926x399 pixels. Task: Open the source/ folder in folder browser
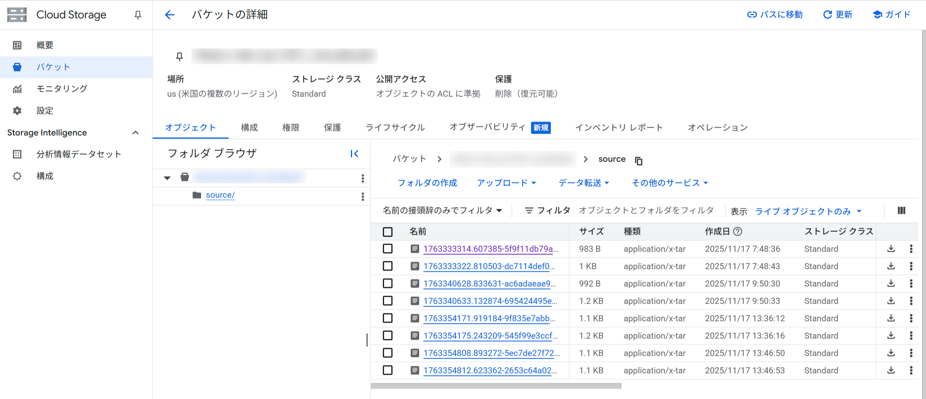tap(220, 195)
